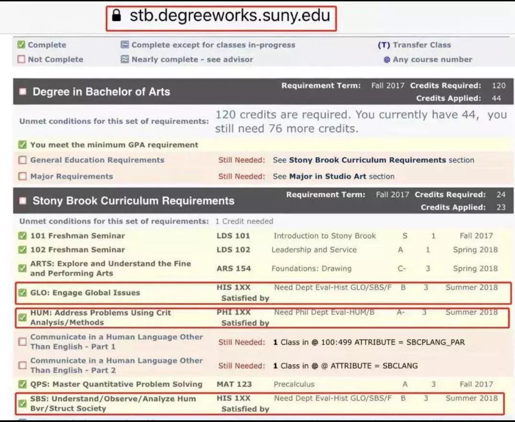Click the 101 Freshman Seminar checkbox

point(22,236)
